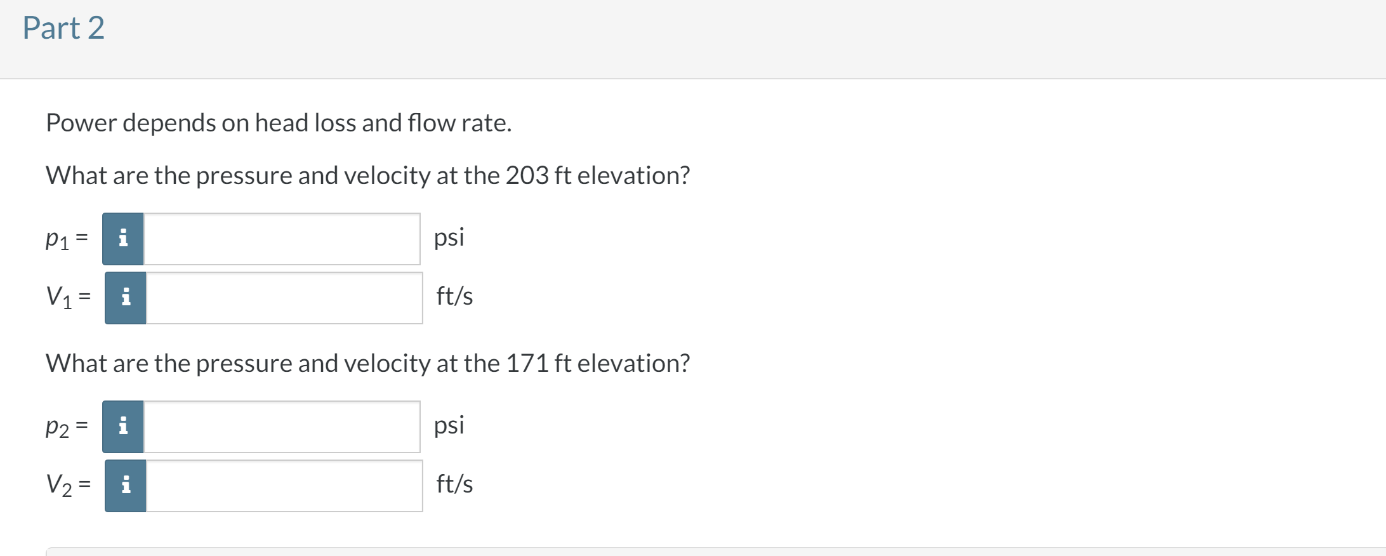Click the p1 variable label
The height and width of the screenshot is (556, 1386).
tap(57, 239)
